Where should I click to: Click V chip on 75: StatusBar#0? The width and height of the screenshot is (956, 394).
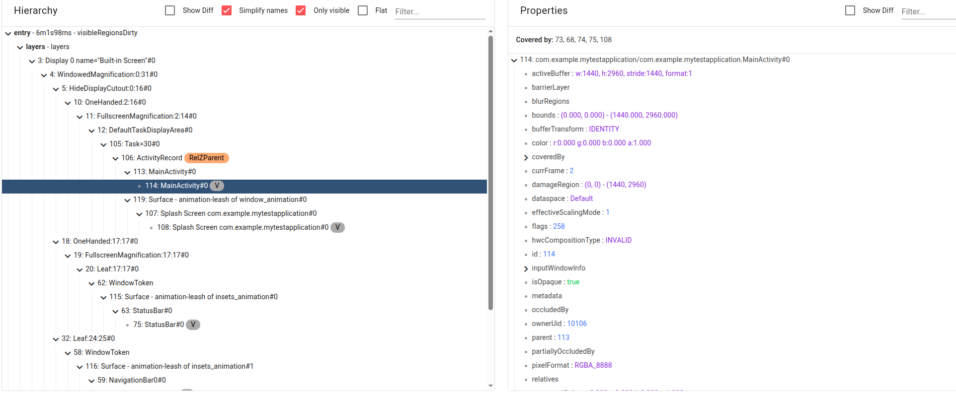(193, 325)
